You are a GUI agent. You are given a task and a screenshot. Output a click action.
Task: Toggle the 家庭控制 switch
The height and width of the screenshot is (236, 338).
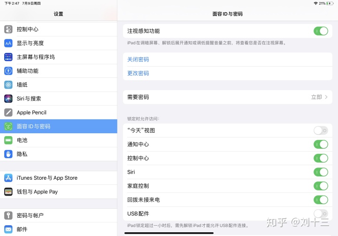(321, 186)
